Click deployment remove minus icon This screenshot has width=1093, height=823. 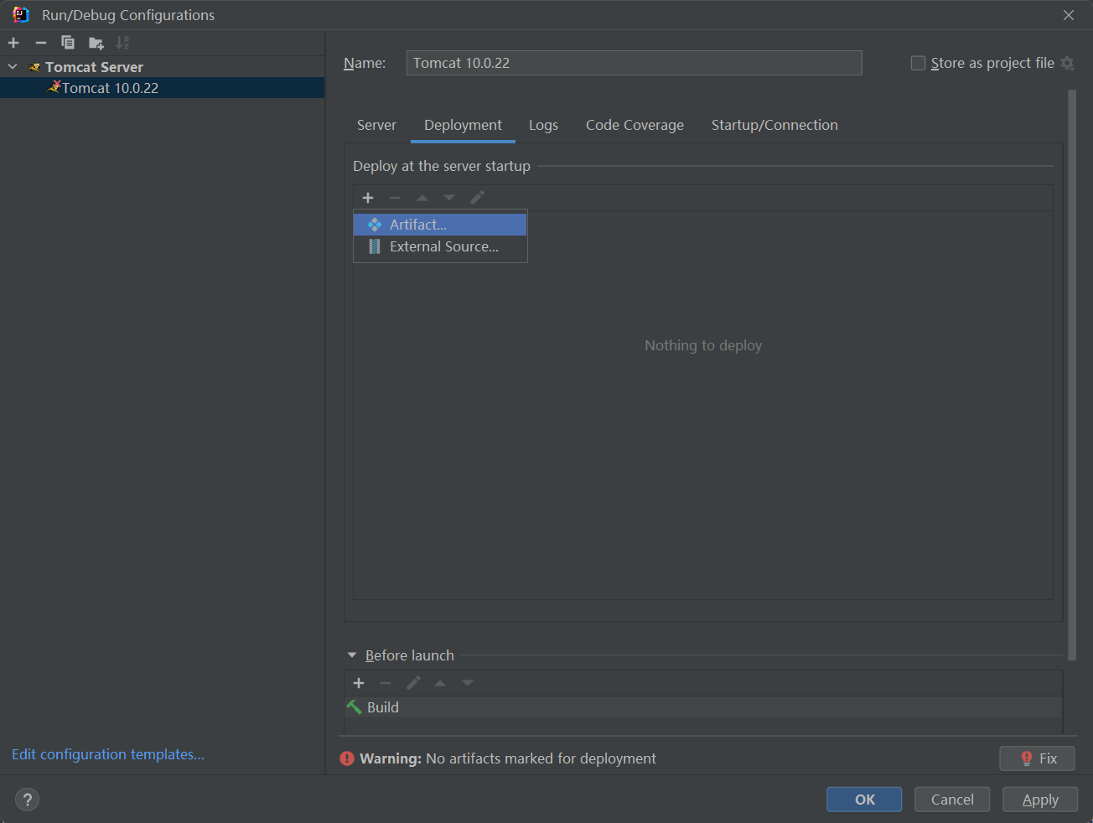[395, 198]
